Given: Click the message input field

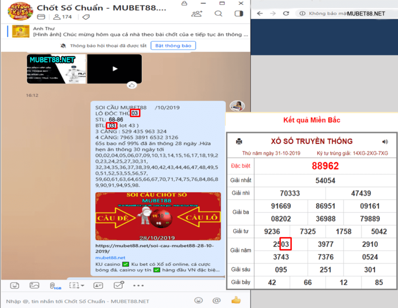Looking at the screenshot, I should tap(97, 301).
